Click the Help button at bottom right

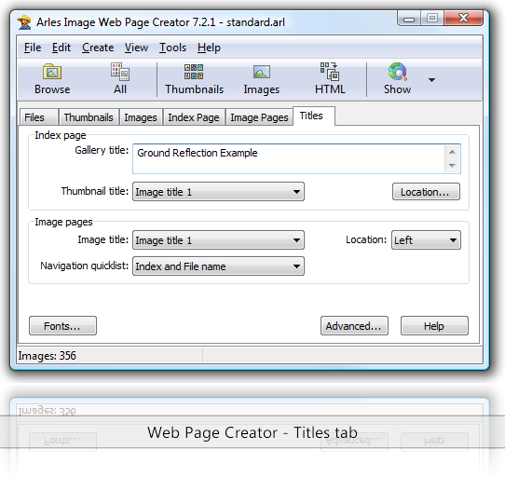coord(434,326)
